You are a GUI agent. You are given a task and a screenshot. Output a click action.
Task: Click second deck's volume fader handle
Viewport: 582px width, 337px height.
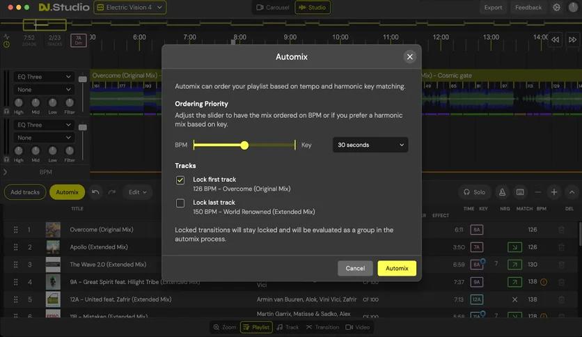coord(82,127)
